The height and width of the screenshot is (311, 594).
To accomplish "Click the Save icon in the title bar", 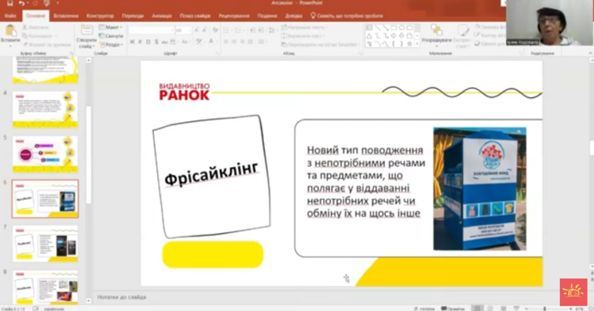I will pyautogui.click(x=10, y=3).
